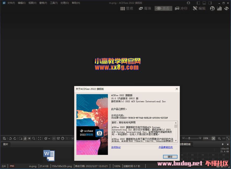Viewport: 231px width, 169px height.
Task: Click the zoom slider handle
Action: pos(189,138)
